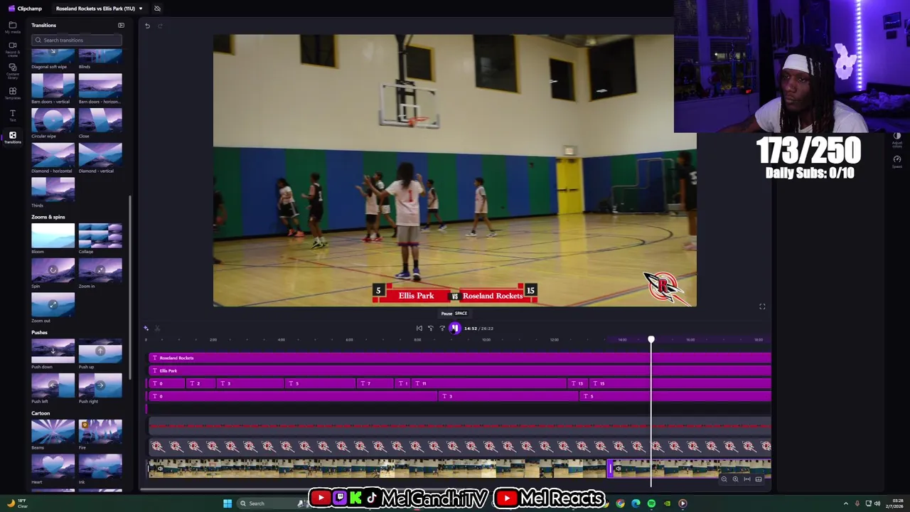Click the Search transitions field
The height and width of the screenshot is (512, 910).
[77, 40]
